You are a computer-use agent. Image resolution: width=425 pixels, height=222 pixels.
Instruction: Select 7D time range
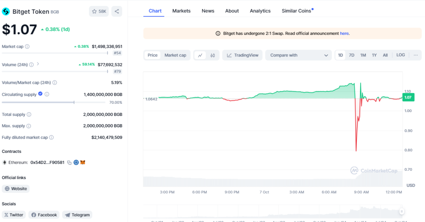(351, 55)
